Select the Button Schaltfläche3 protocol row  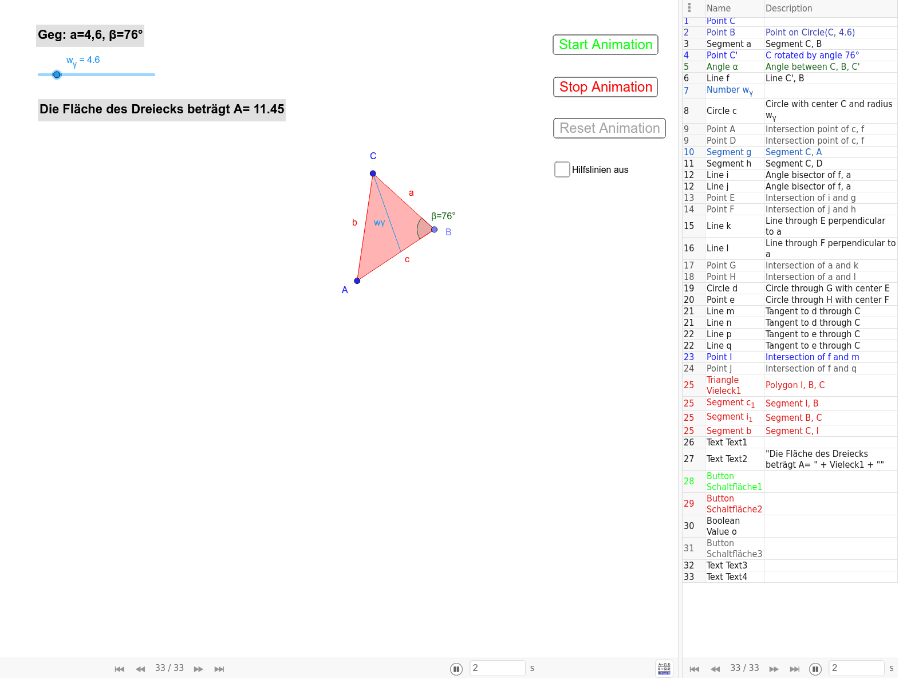[790, 548]
